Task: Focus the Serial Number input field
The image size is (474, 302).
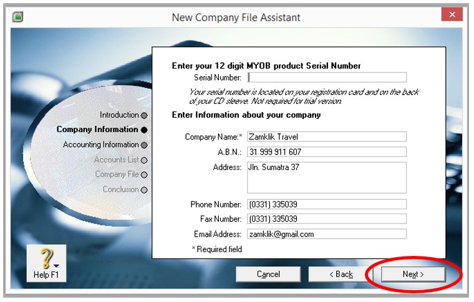Action: (x=327, y=78)
